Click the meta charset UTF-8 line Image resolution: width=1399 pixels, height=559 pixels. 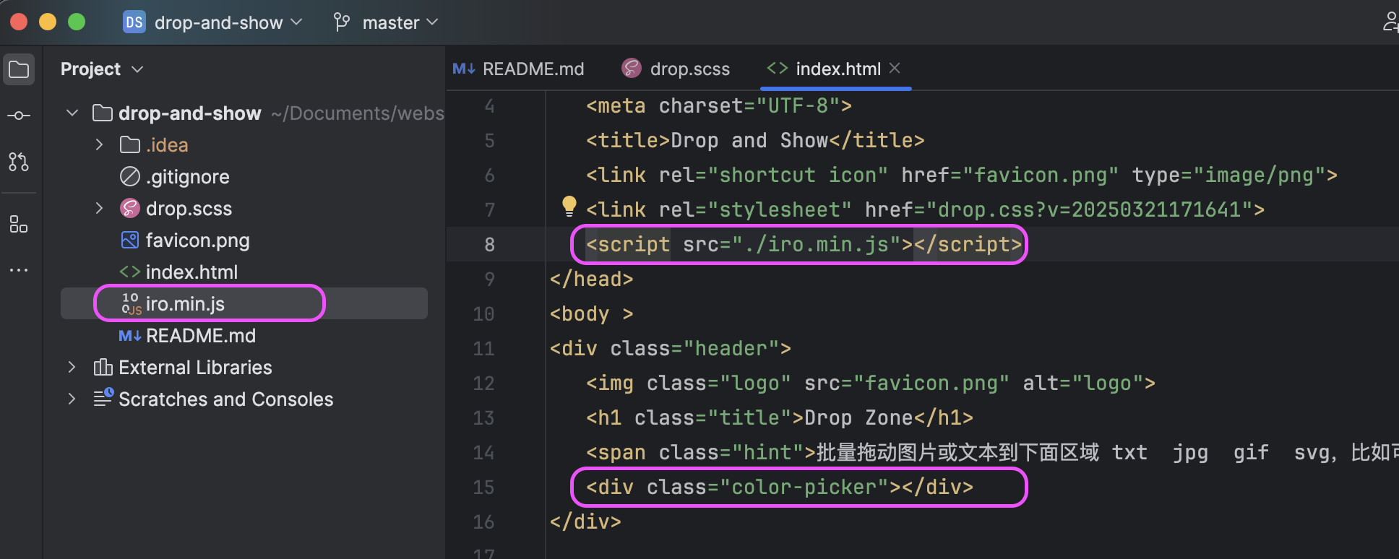click(x=719, y=106)
